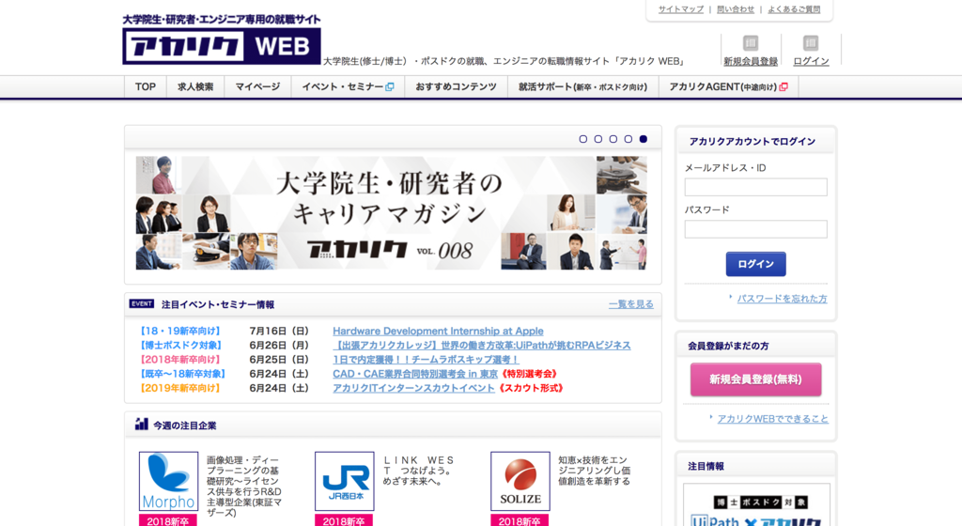Select the first carousel slide dot
This screenshot has height=526, width=962.
582,139
